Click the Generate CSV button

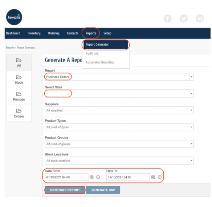pos(103,190)
